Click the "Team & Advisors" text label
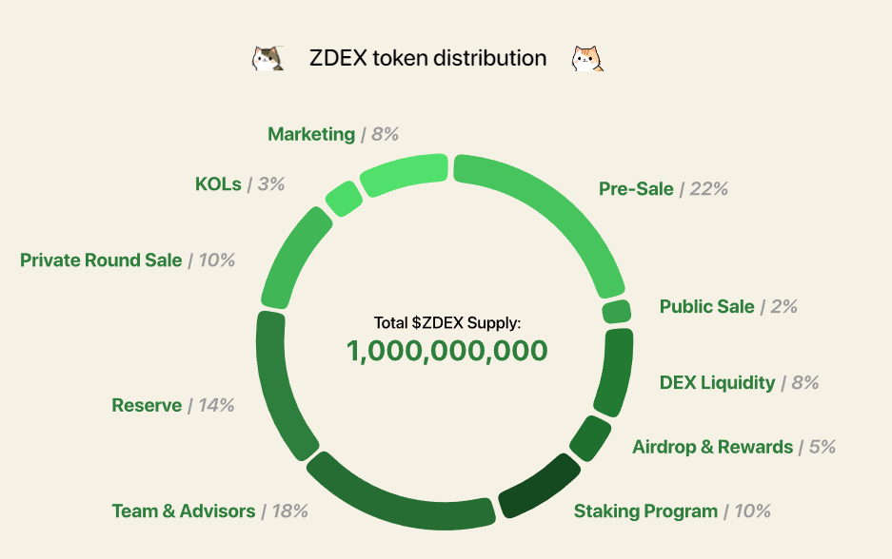Image resolution: width=892 pixels, height=559 pixels. 184,511
